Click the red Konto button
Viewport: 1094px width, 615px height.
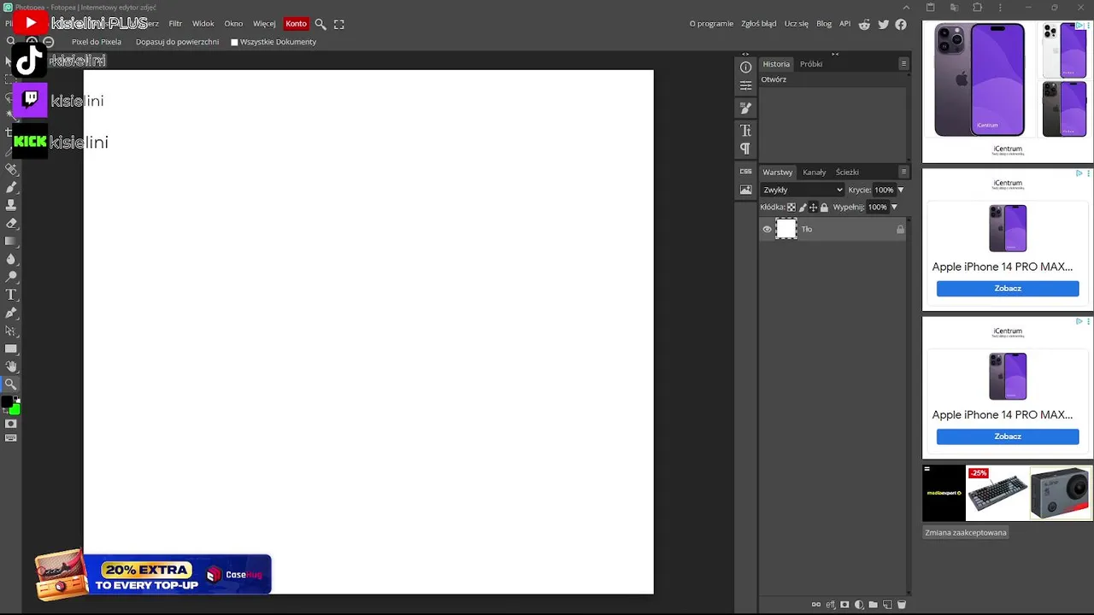tap(296, 24)
